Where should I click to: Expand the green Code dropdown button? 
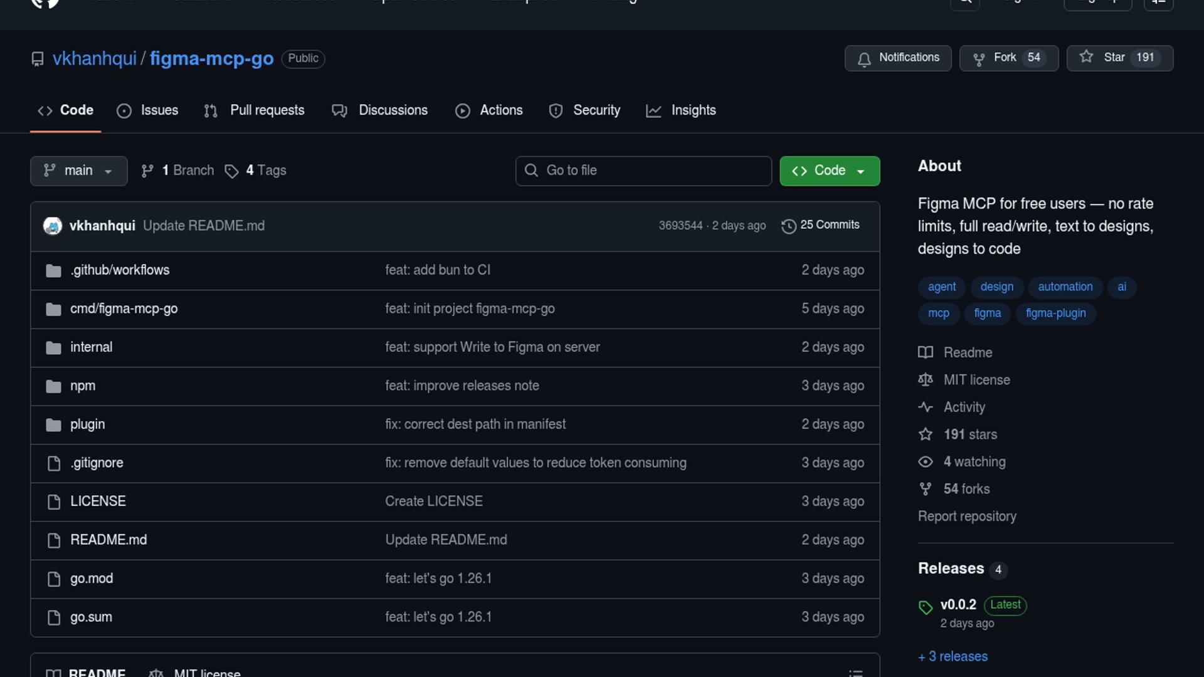829,171
